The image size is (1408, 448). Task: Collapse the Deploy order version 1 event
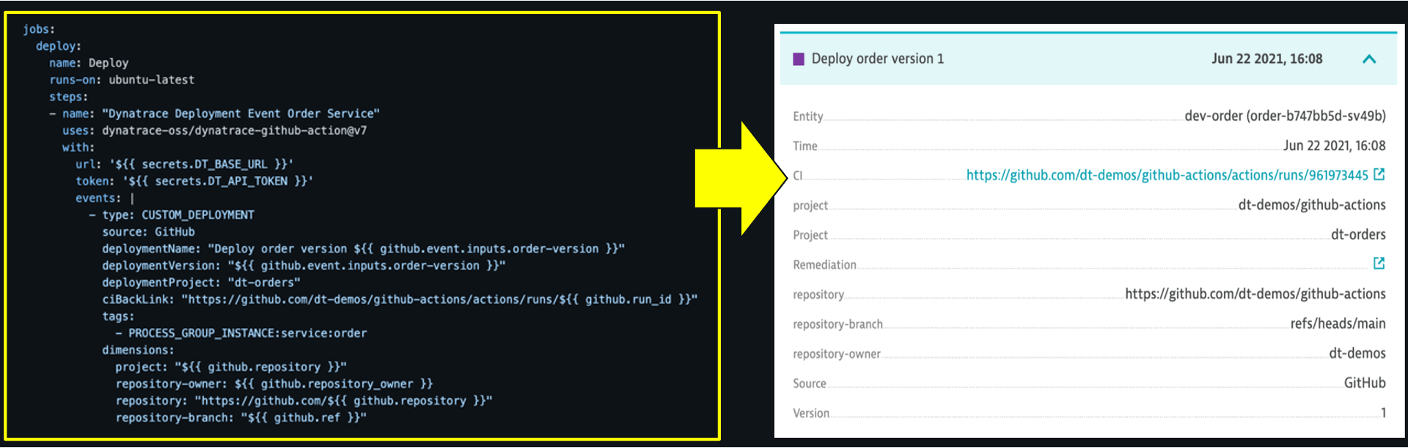(1368, 59)
